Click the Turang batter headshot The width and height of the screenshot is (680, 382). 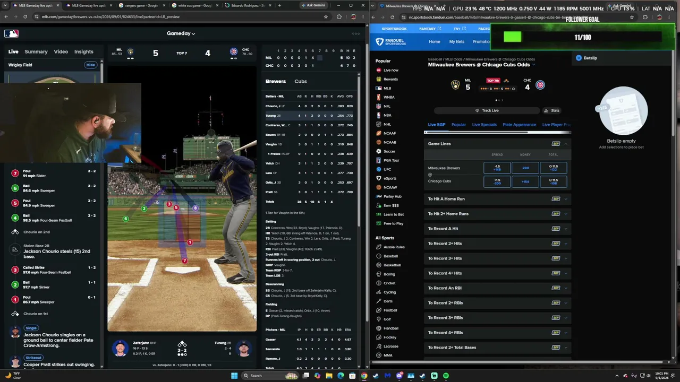point(244,348)
